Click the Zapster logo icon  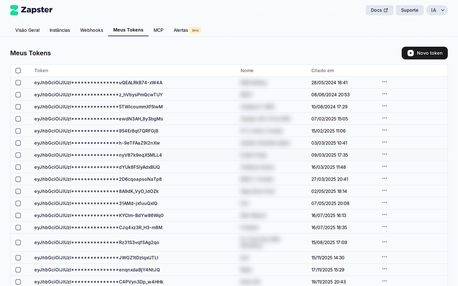point(15,10)
